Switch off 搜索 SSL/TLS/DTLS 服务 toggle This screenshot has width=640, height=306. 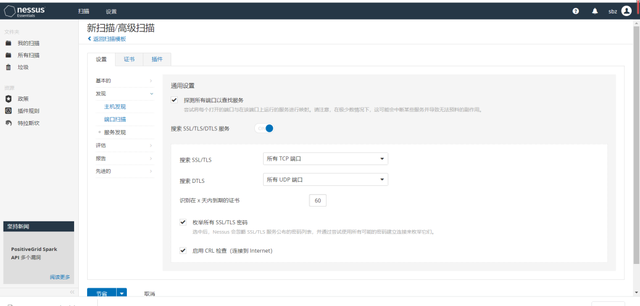pos(264,128)
